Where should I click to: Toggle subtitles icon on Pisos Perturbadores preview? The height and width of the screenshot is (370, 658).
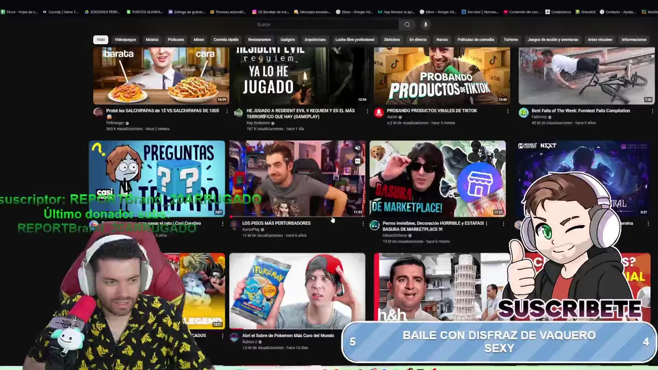(357, 161)
